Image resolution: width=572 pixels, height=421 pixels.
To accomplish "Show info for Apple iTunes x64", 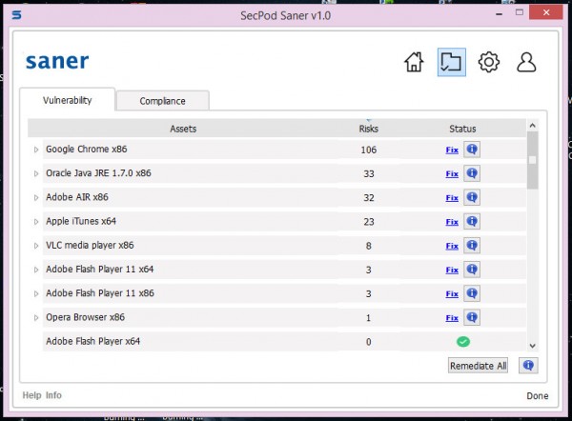I will coord(472,222).
